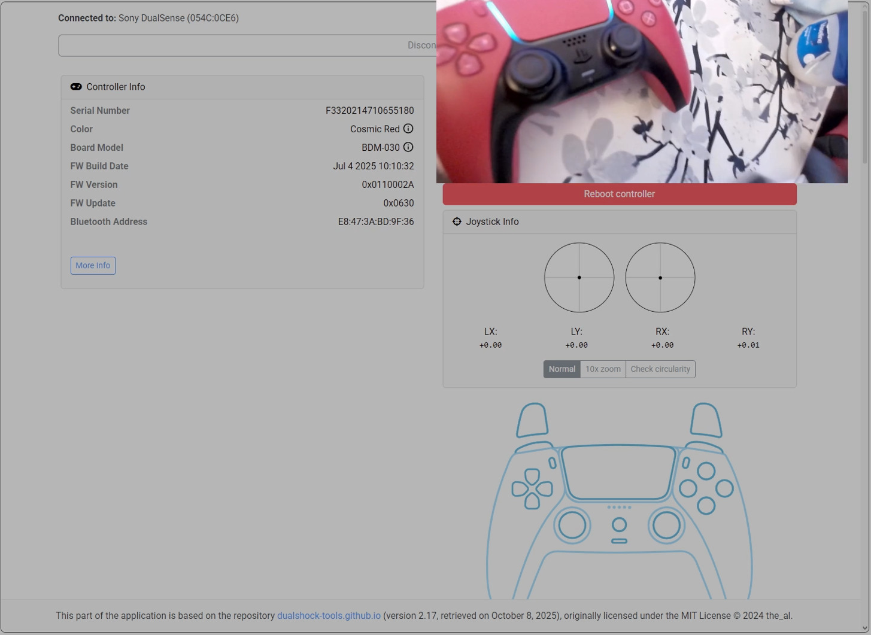Click the Board Model info icon next to BDM-030
871x635 pixels.
click(x=408, y=147)
